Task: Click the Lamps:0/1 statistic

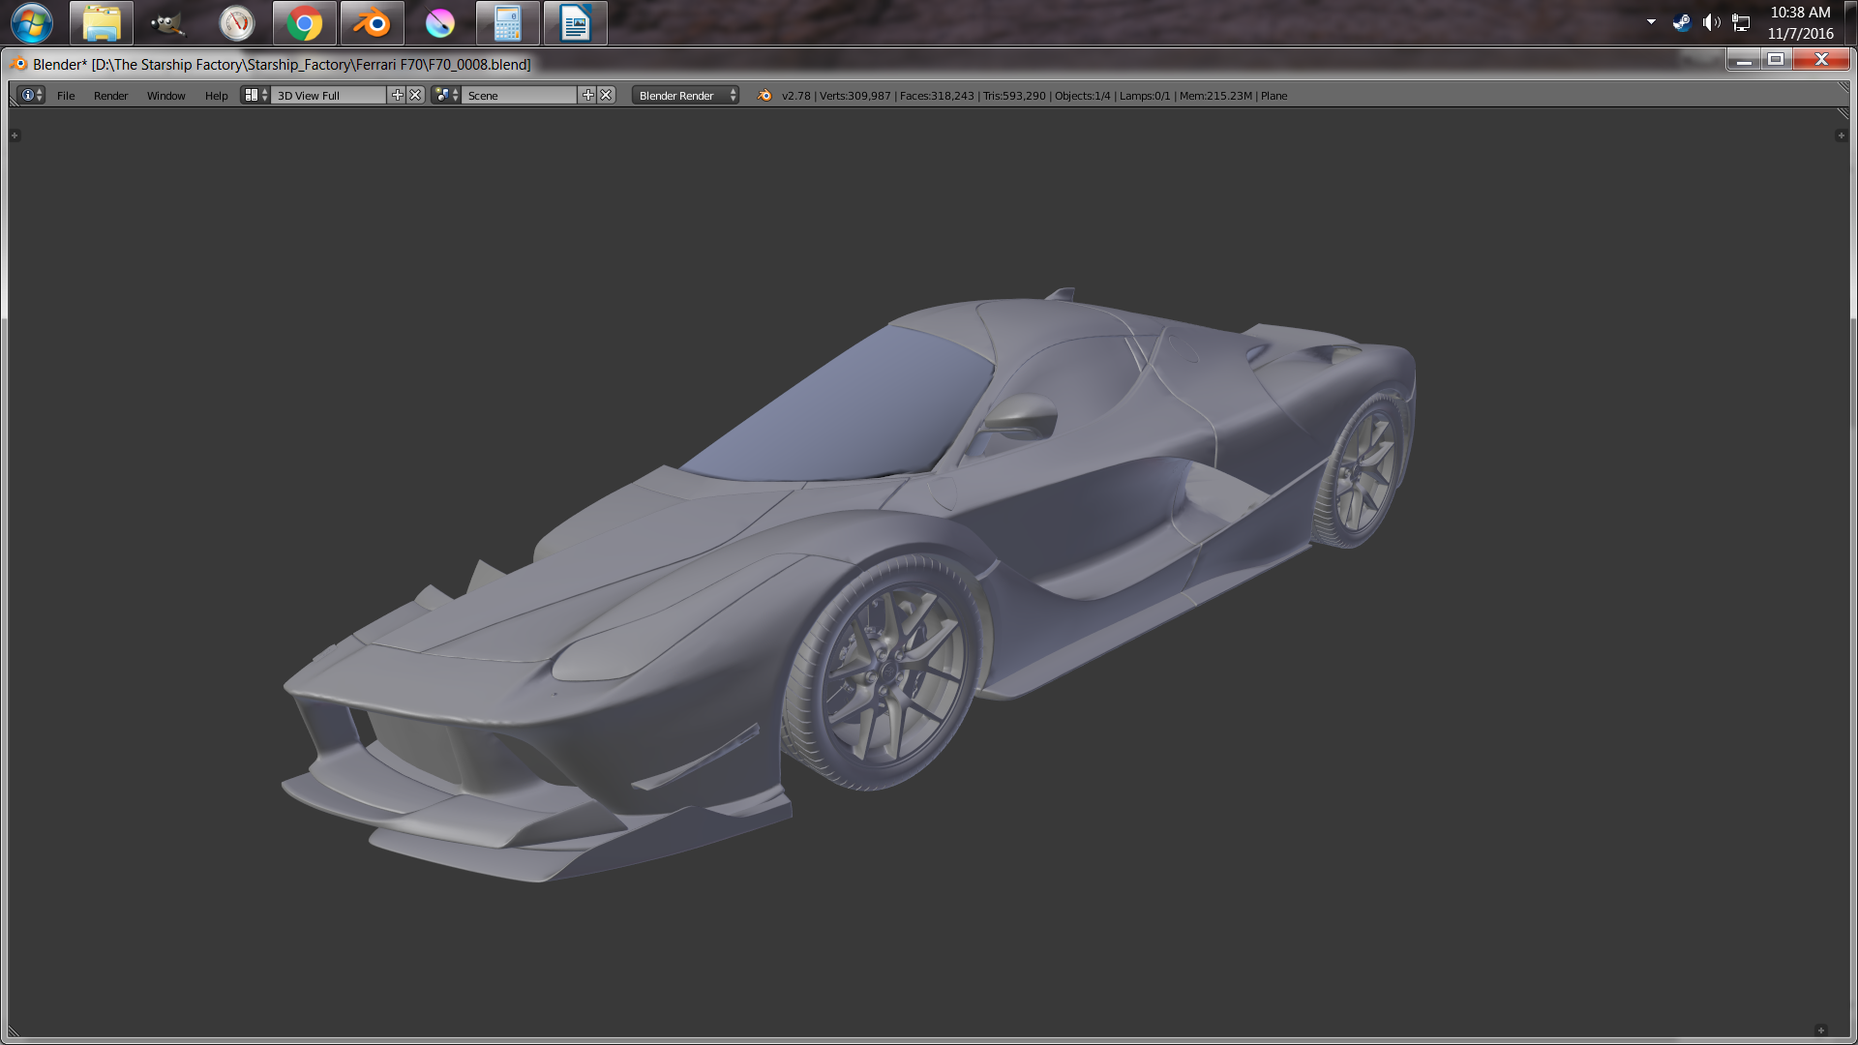Action: click(x=1145, y=96)
